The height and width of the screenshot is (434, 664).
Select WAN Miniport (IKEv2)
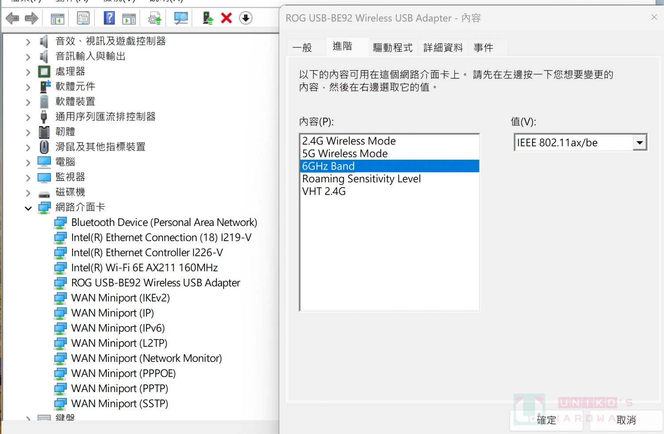pyautogui.click(x=120, y=298)
